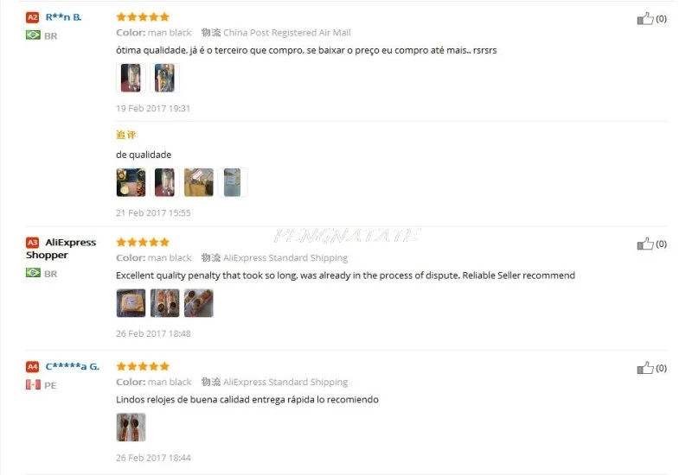
Task: Click the A4 buyer level badge
Action: (x=32, y=366)
